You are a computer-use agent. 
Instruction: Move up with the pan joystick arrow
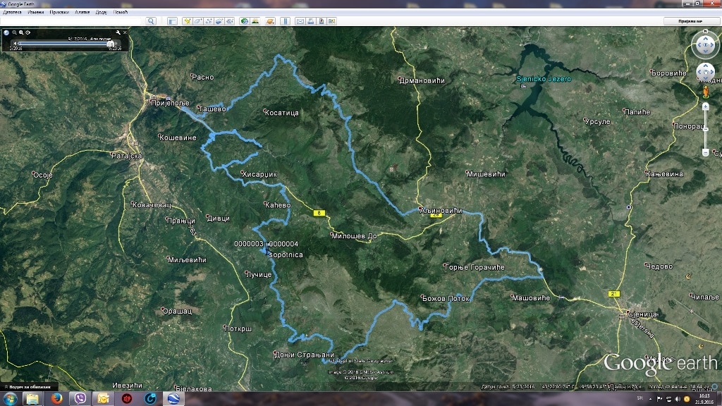pos(705,67)
